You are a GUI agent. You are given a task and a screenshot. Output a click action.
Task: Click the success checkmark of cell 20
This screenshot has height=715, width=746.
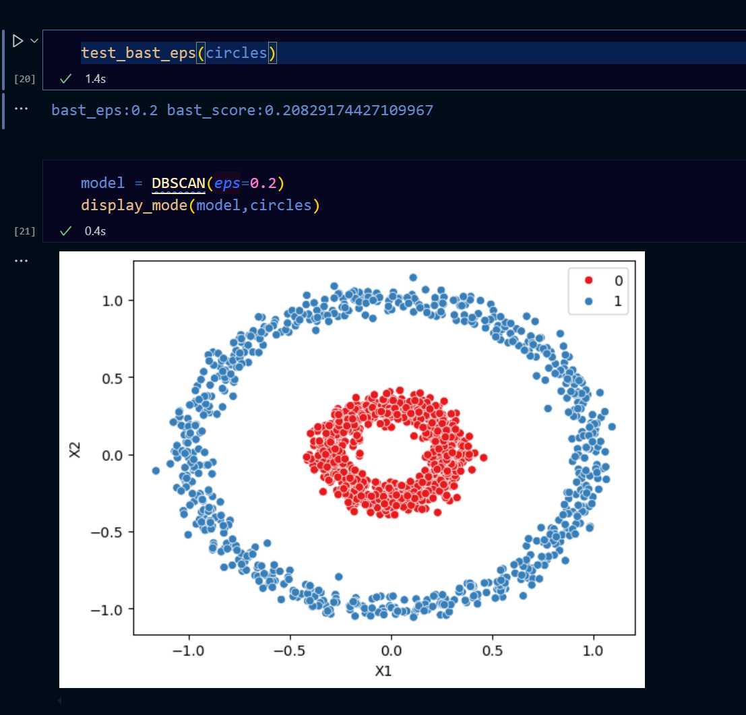click(65, 78)
